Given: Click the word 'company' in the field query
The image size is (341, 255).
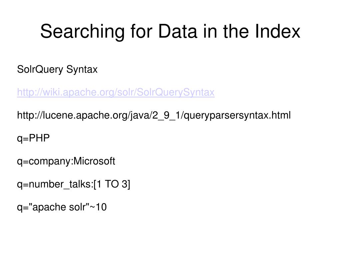Looking at the screenshot, I should point(50,162).
